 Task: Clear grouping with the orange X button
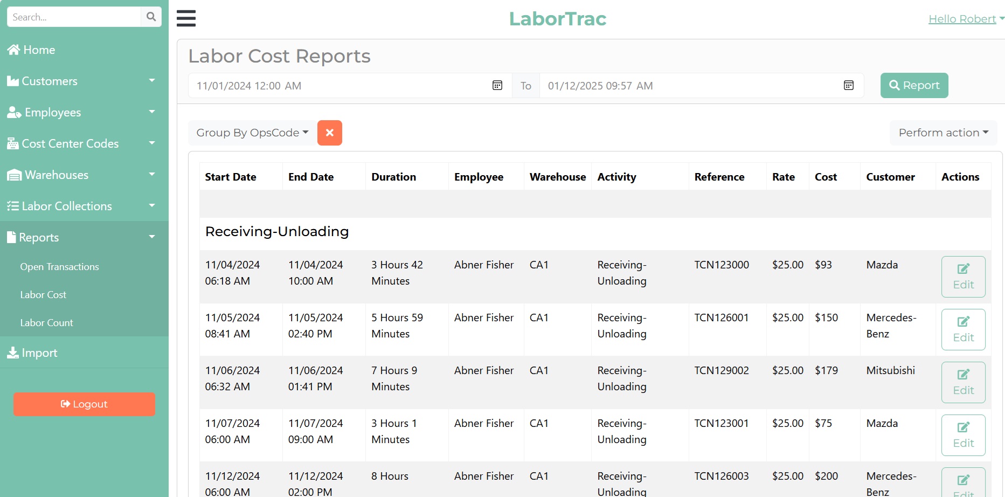pyautogui.click(x=329, y=133)
